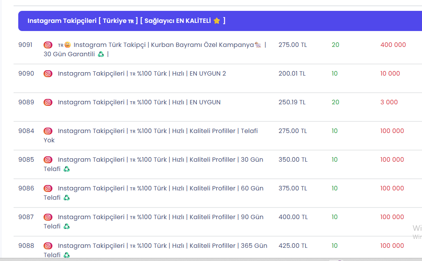Click the star icon in the category header

[217, 21]
